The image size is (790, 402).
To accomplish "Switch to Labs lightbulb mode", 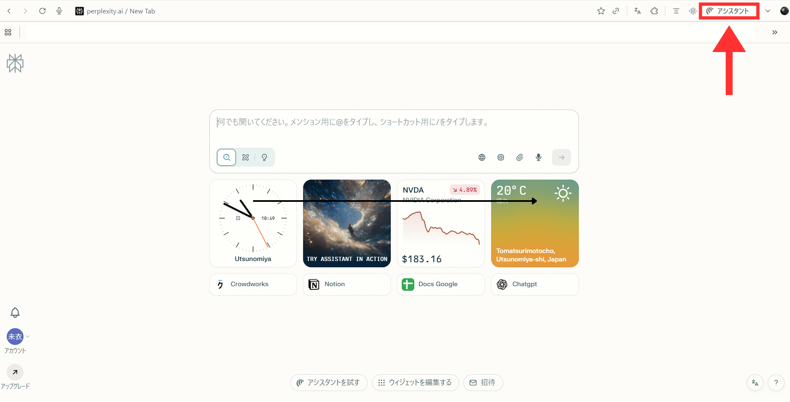I will click(x=264, y=157).
